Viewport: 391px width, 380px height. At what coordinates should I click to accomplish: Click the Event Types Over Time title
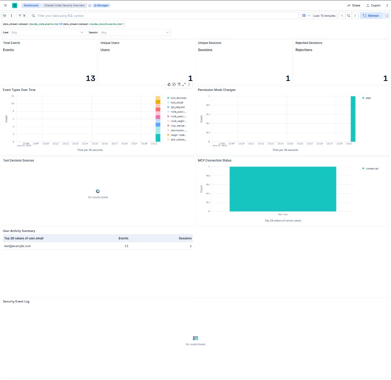(19, 90)
